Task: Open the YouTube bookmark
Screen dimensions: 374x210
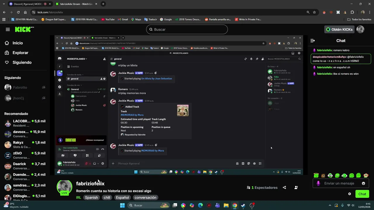Action: click(108, 20)
